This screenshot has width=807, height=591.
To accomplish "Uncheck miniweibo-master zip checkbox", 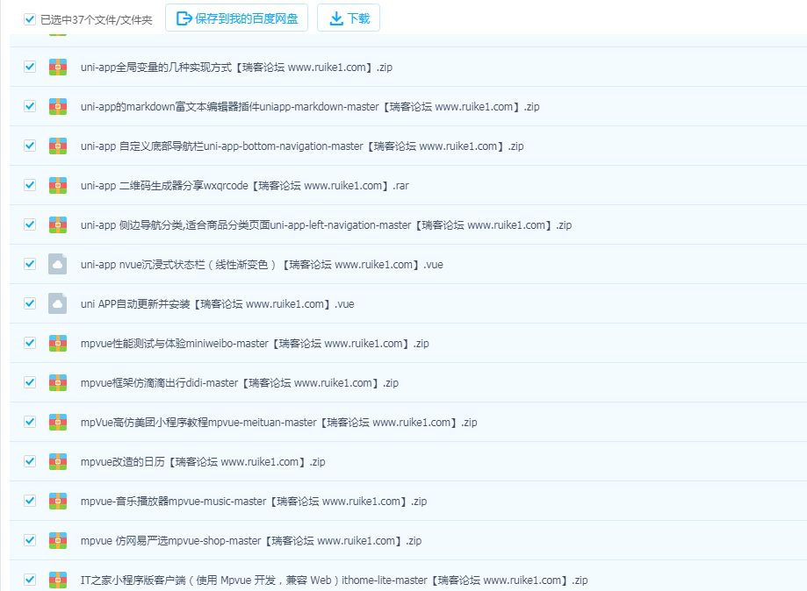I will tap(30, 344).
